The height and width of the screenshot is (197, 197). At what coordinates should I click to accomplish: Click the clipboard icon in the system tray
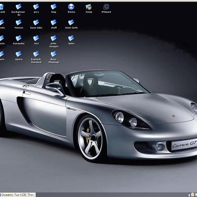coord(192,195)
